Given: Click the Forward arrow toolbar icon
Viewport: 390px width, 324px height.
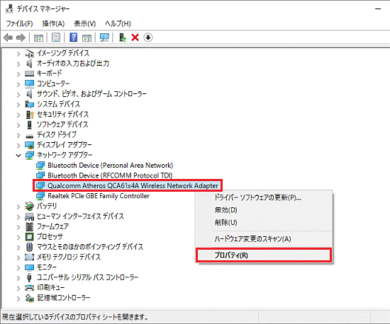Looking at the screenshot, I should [21, 37].
